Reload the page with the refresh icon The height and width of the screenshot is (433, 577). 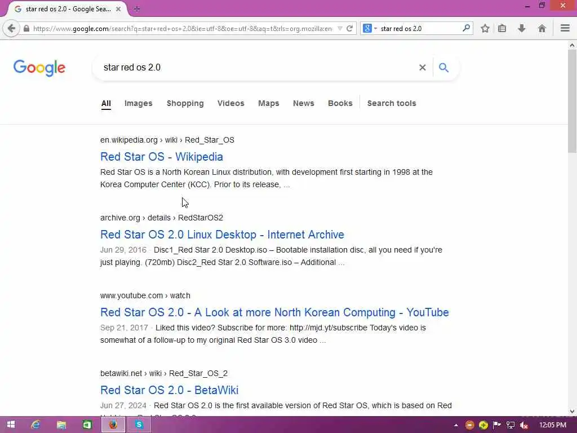[x=349, y=28]
